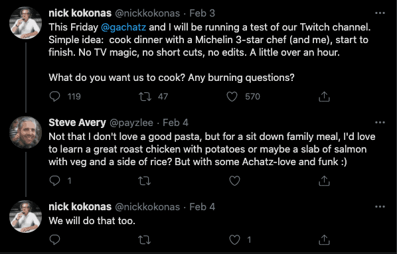397x254 pixels.
Task: Reply to nick kokonas's Twitch channel tweet
Action: (x=54, y=96)
